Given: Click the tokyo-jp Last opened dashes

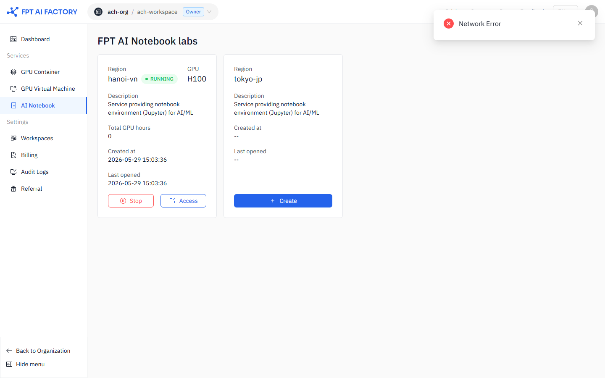Looking at the screenshot, I should click(236, 160).
